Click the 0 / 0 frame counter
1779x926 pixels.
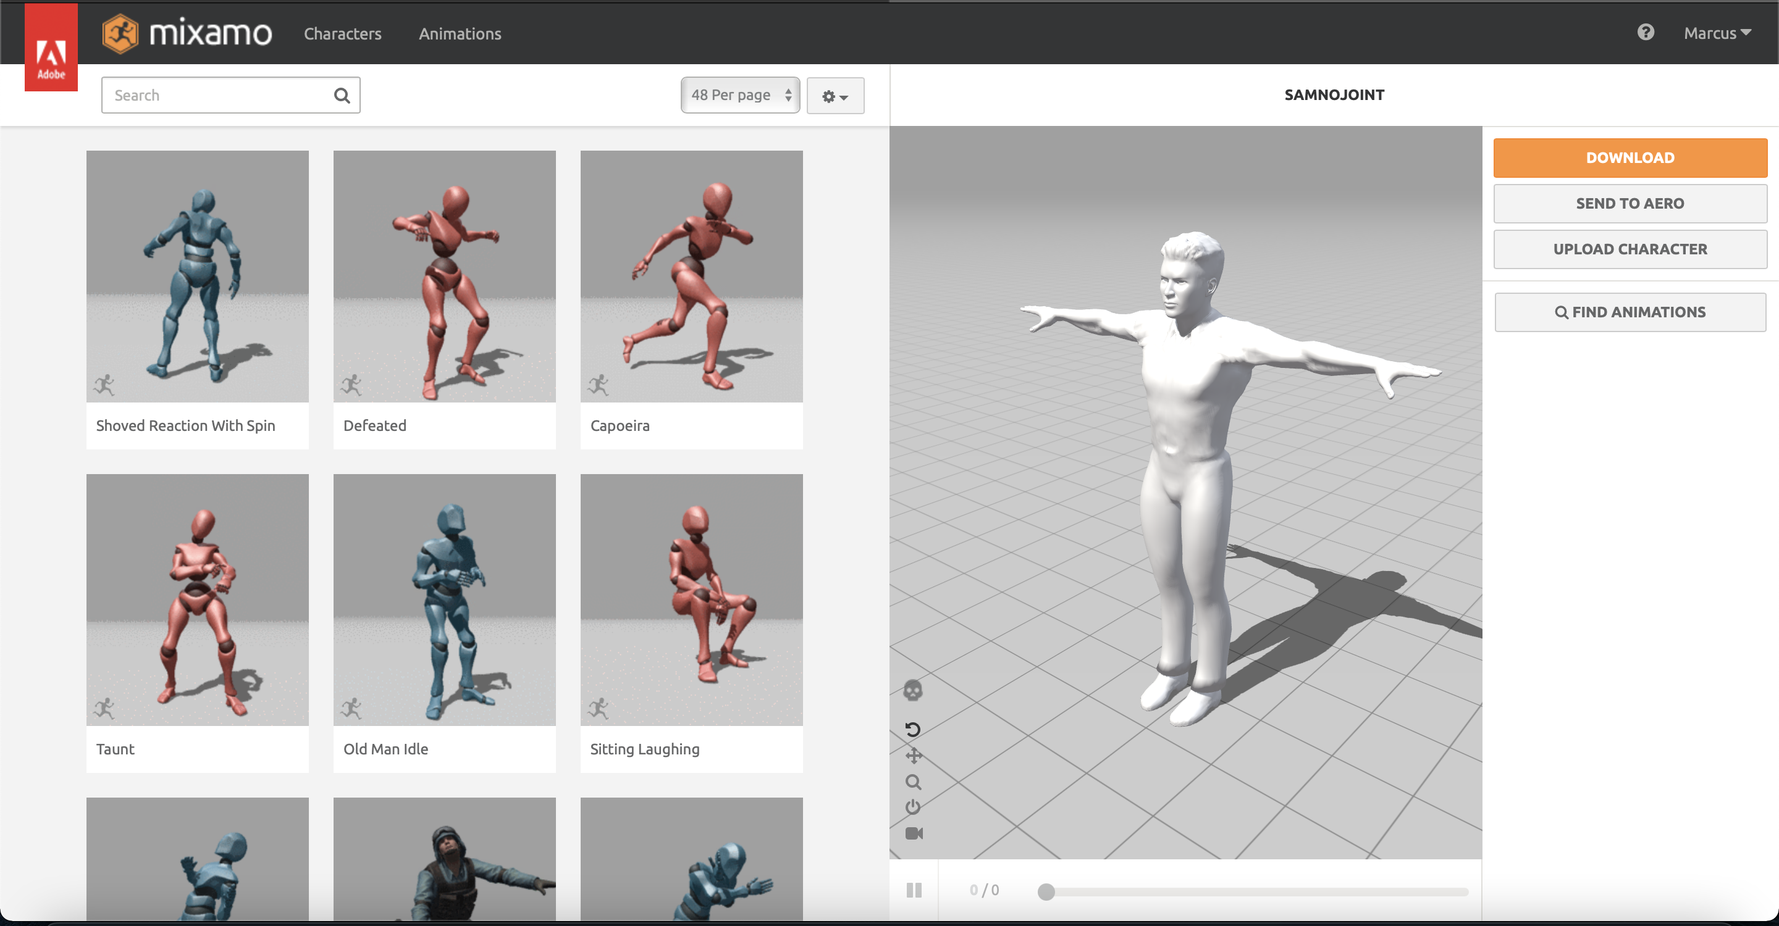coord(984,890)
